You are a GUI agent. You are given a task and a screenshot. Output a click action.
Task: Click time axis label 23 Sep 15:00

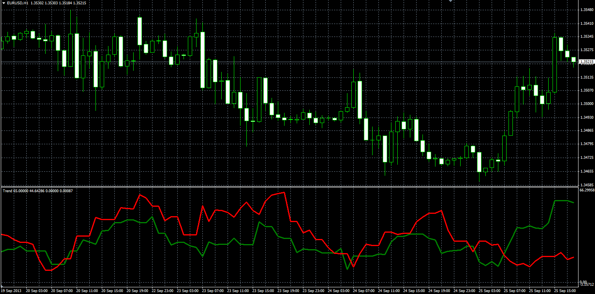tap(263, 291)
